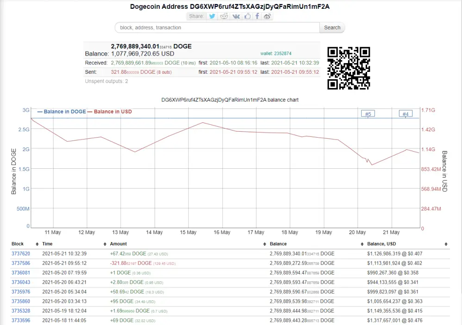Toggle Balance in USD chart legend
Viewport: 462px width, 325px height.
coord(110,112)
